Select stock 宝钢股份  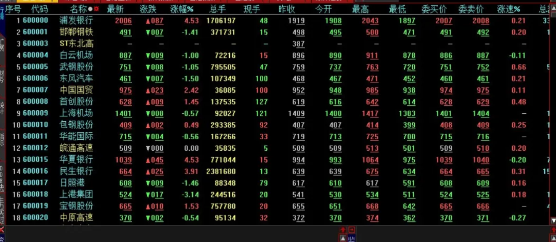(x=76, y=205)
